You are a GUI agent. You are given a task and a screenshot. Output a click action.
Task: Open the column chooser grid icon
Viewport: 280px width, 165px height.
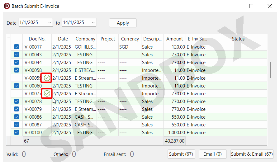(9, 39)
